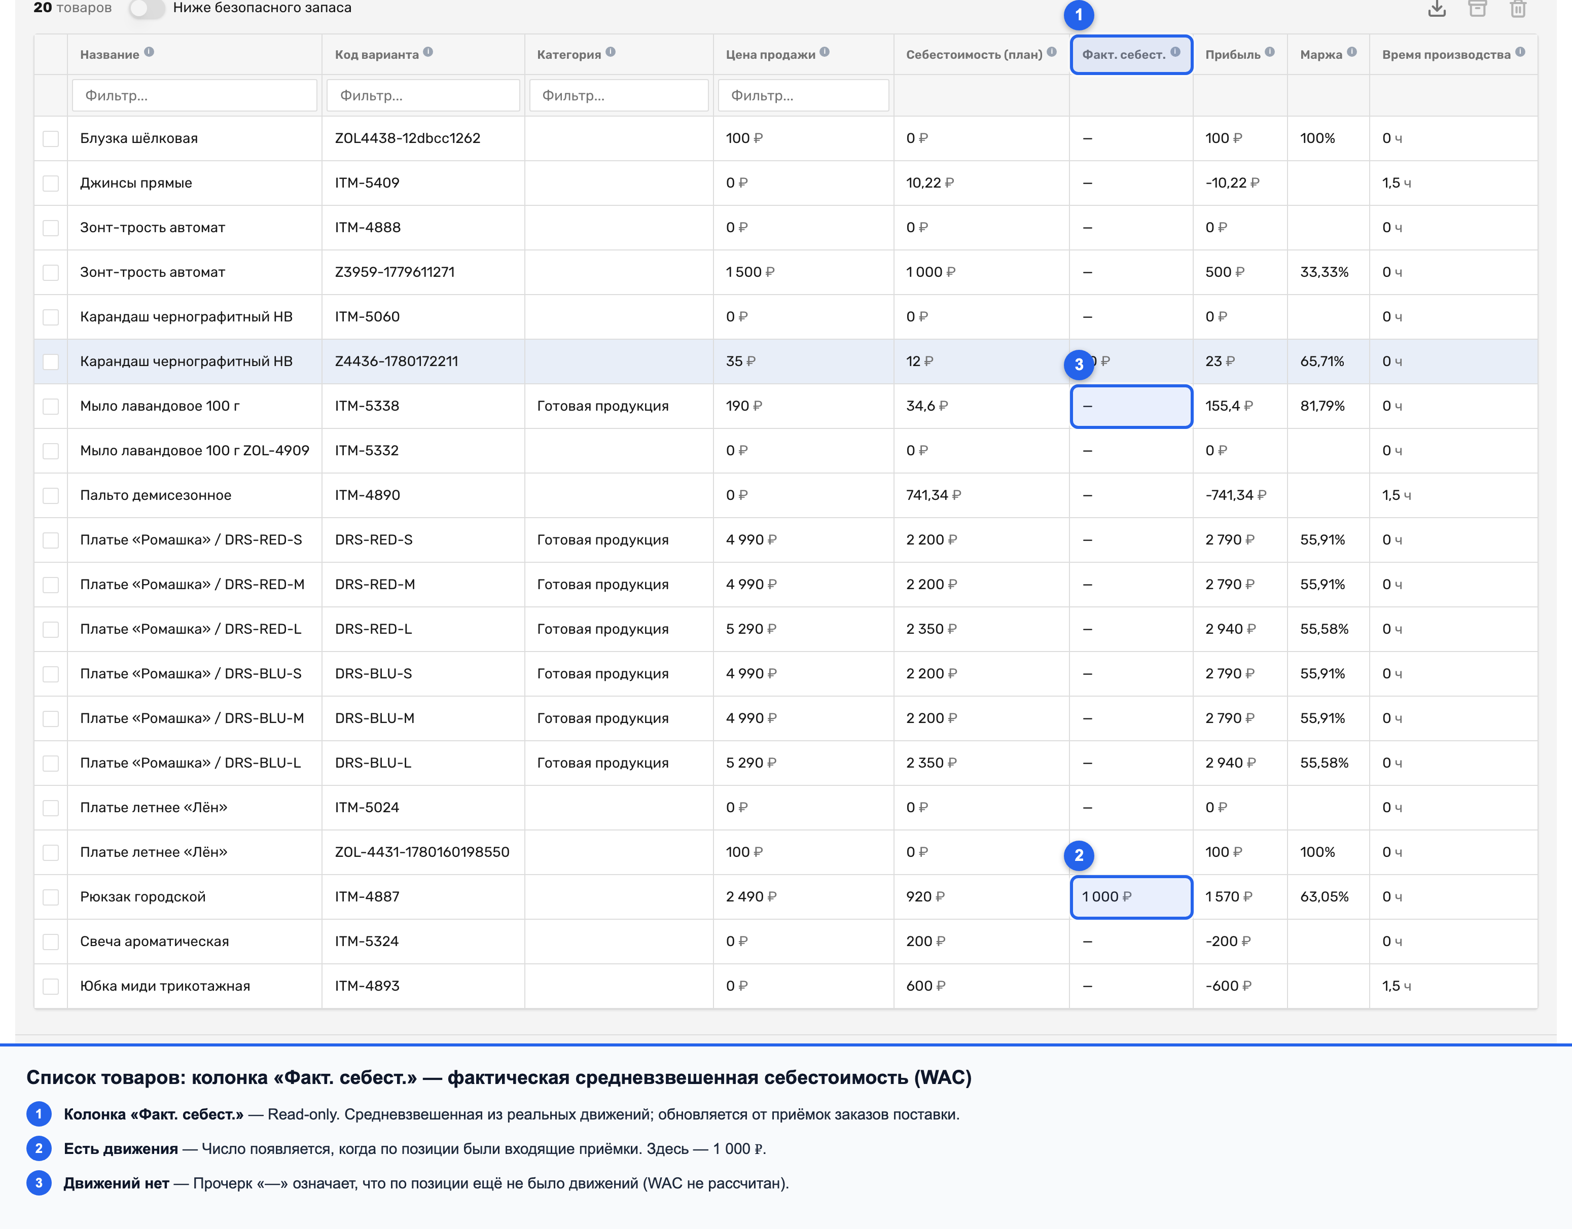Screen dimensions: 1572x1229
Task: Open Юбка миди трикотажная item
Action: (x=165, y=986)
